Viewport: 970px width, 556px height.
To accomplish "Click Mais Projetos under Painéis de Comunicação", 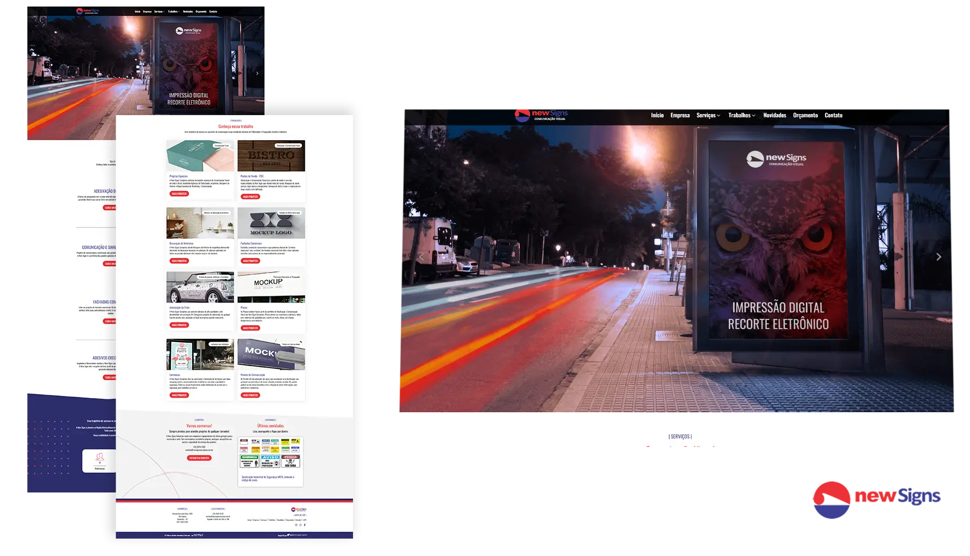I will [x=250, y=395].
